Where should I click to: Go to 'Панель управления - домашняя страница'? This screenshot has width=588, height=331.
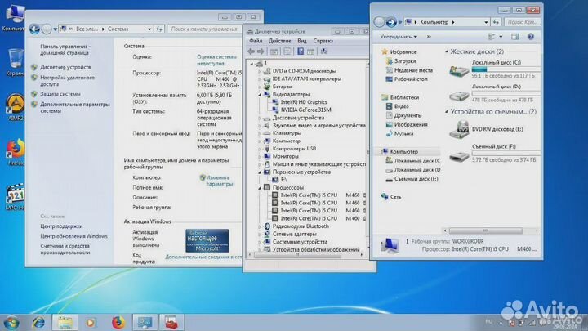(65, 50)
